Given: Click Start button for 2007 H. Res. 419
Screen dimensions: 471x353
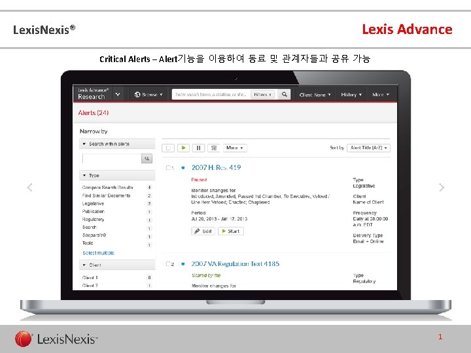Looking at the screenshot, I should pyautogui.click(x=231, y=231).
